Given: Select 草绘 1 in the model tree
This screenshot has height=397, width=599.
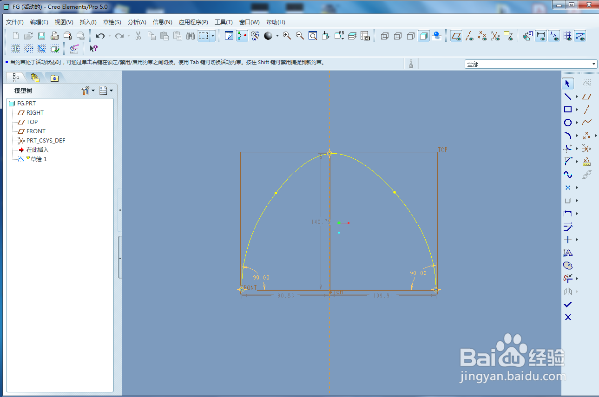Looking at the screenshot, I should pyautogui.click(x=33, y=159).
